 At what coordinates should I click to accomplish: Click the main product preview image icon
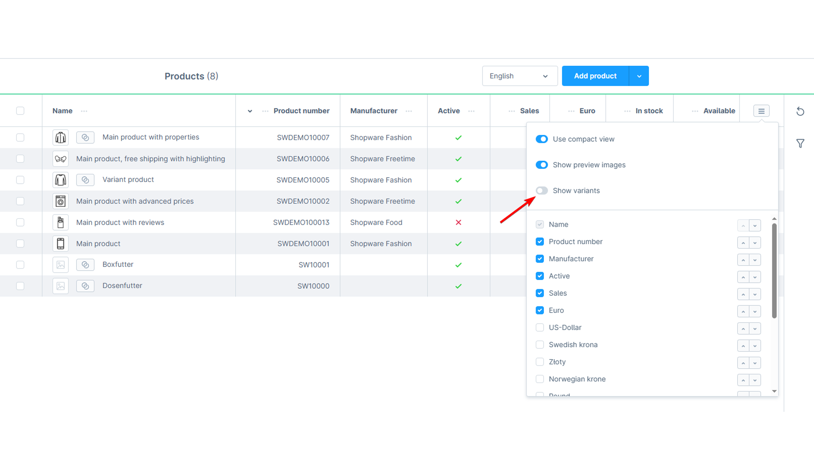pyautogui.click(x=60, y=243)
